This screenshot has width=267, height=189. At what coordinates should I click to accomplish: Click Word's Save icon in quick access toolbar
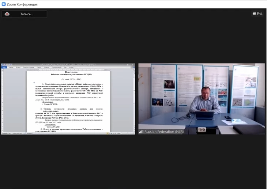[5, 65]
